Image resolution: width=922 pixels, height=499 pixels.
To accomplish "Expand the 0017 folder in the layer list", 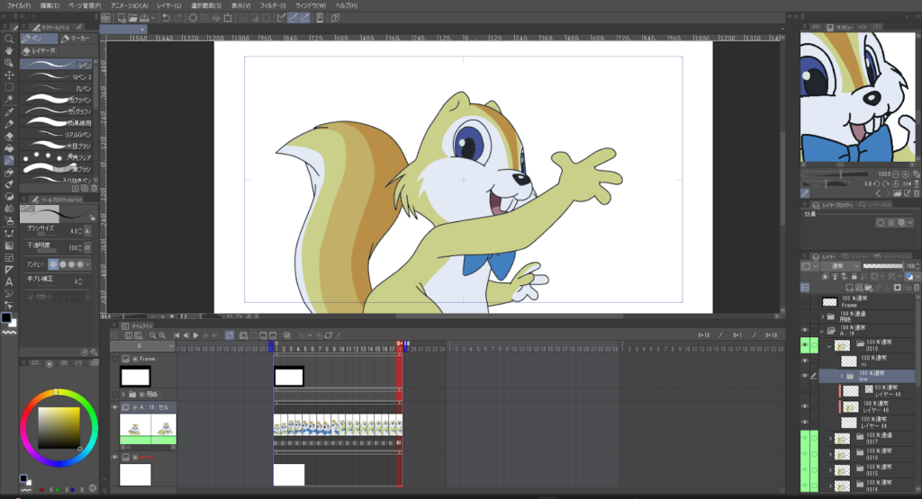I will tap(829, 439).
